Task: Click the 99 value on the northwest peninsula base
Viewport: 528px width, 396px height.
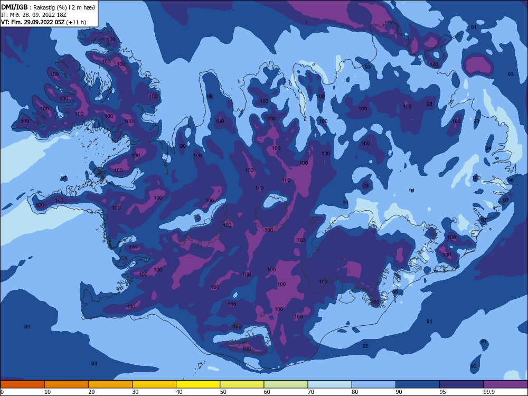Action: tap(183, 146)
